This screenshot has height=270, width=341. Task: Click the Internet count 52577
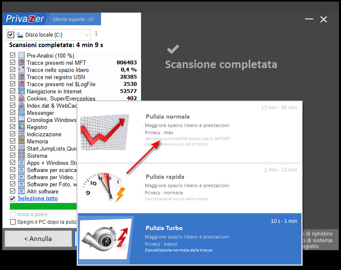coord(128,91)
